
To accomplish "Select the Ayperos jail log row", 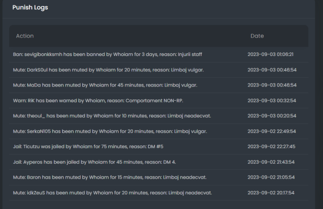I will click(x=159, y=162).
